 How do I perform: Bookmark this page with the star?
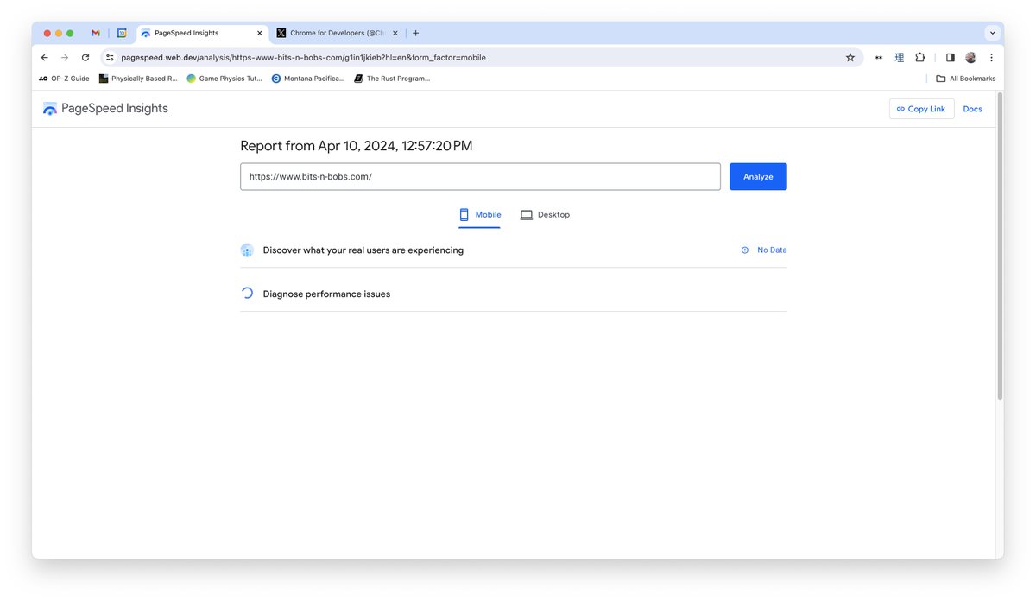pos(850,58)
